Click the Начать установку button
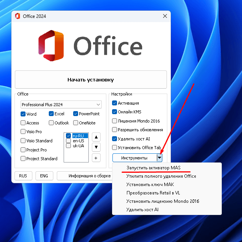Viewport: 242px width, 242px height. tap(91, 80)
